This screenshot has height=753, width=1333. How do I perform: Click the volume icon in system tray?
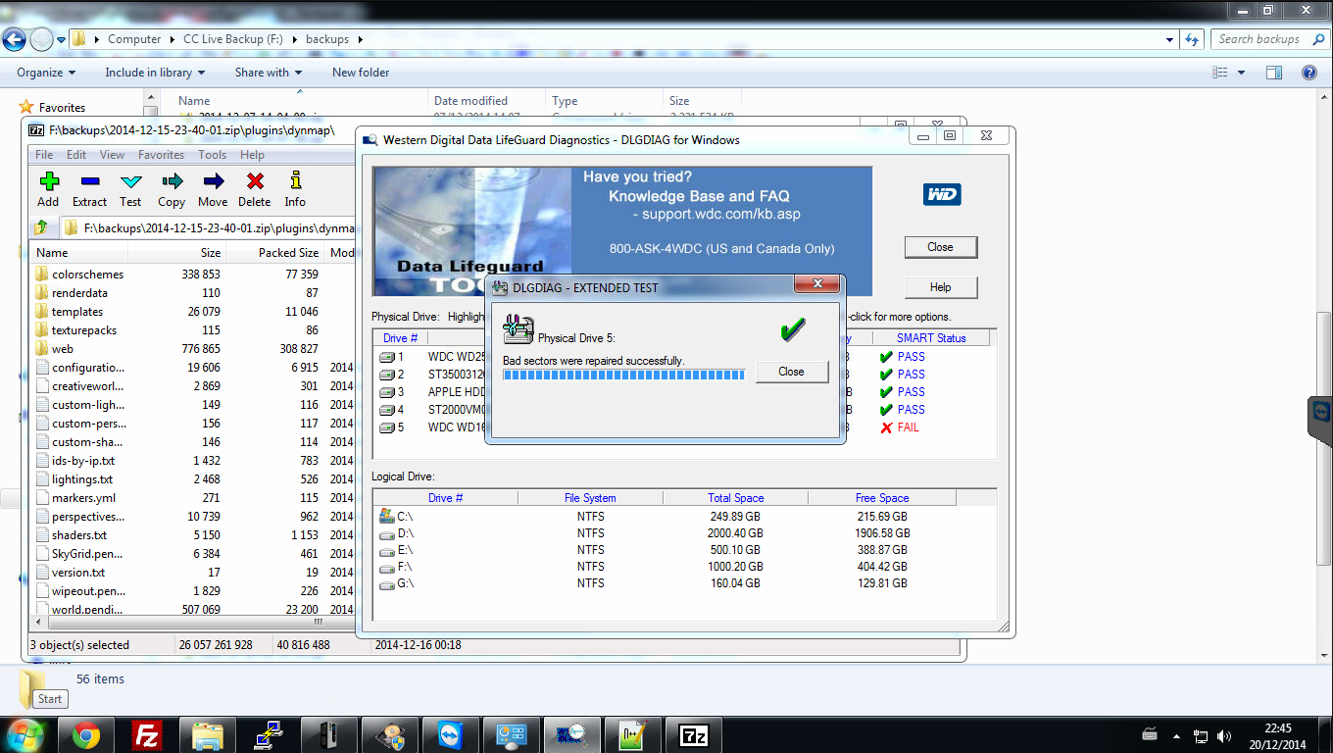click(1224, 735)
